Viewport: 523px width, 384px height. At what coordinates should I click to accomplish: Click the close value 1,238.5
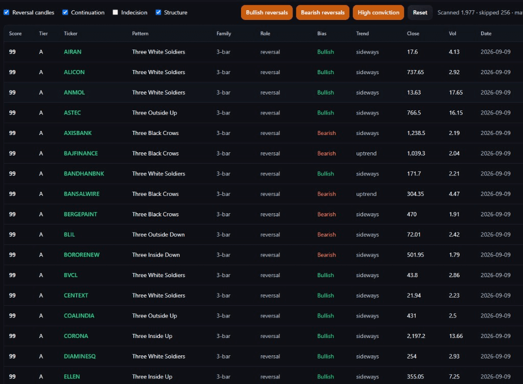pos(416,133)
